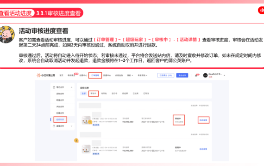Click the product thumbnail of the 投稿中 order
264x166 pixels.
86,149
